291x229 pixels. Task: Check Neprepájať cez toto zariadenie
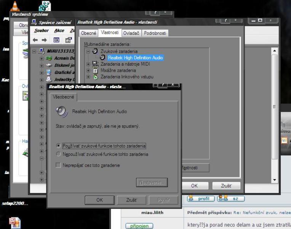click(x=58, y=165)
